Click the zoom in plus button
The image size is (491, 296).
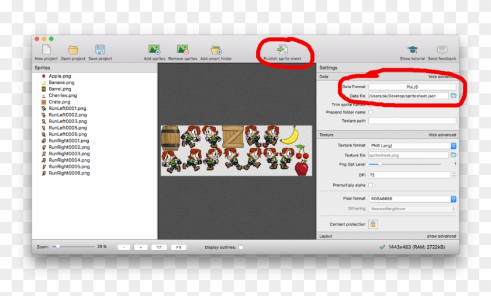coord(141,247)
